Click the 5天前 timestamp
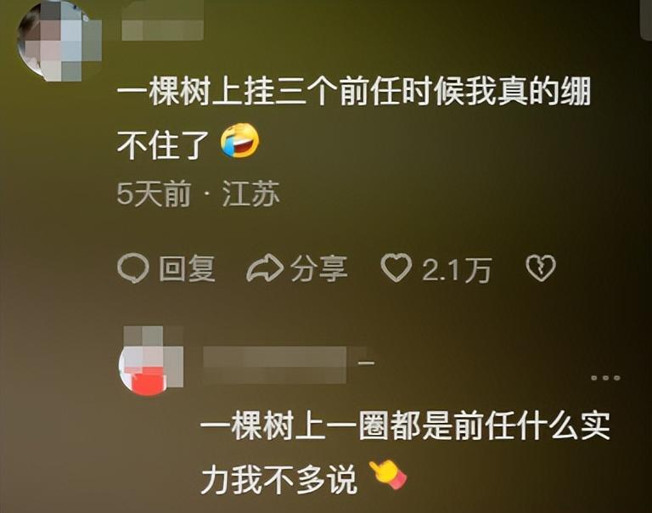 (154, 194)
